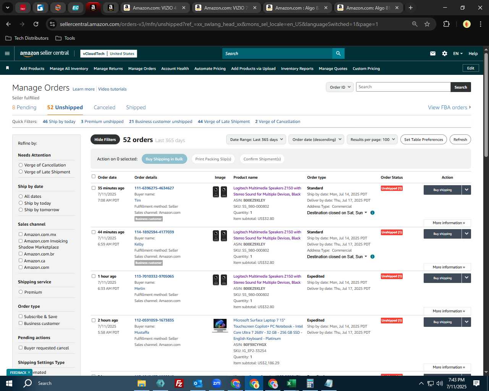Image resolution: width=489 pixels, height=391 pixels.
Task: Open Date Range Last 365 days dropdown
Action: coord(256,139)
